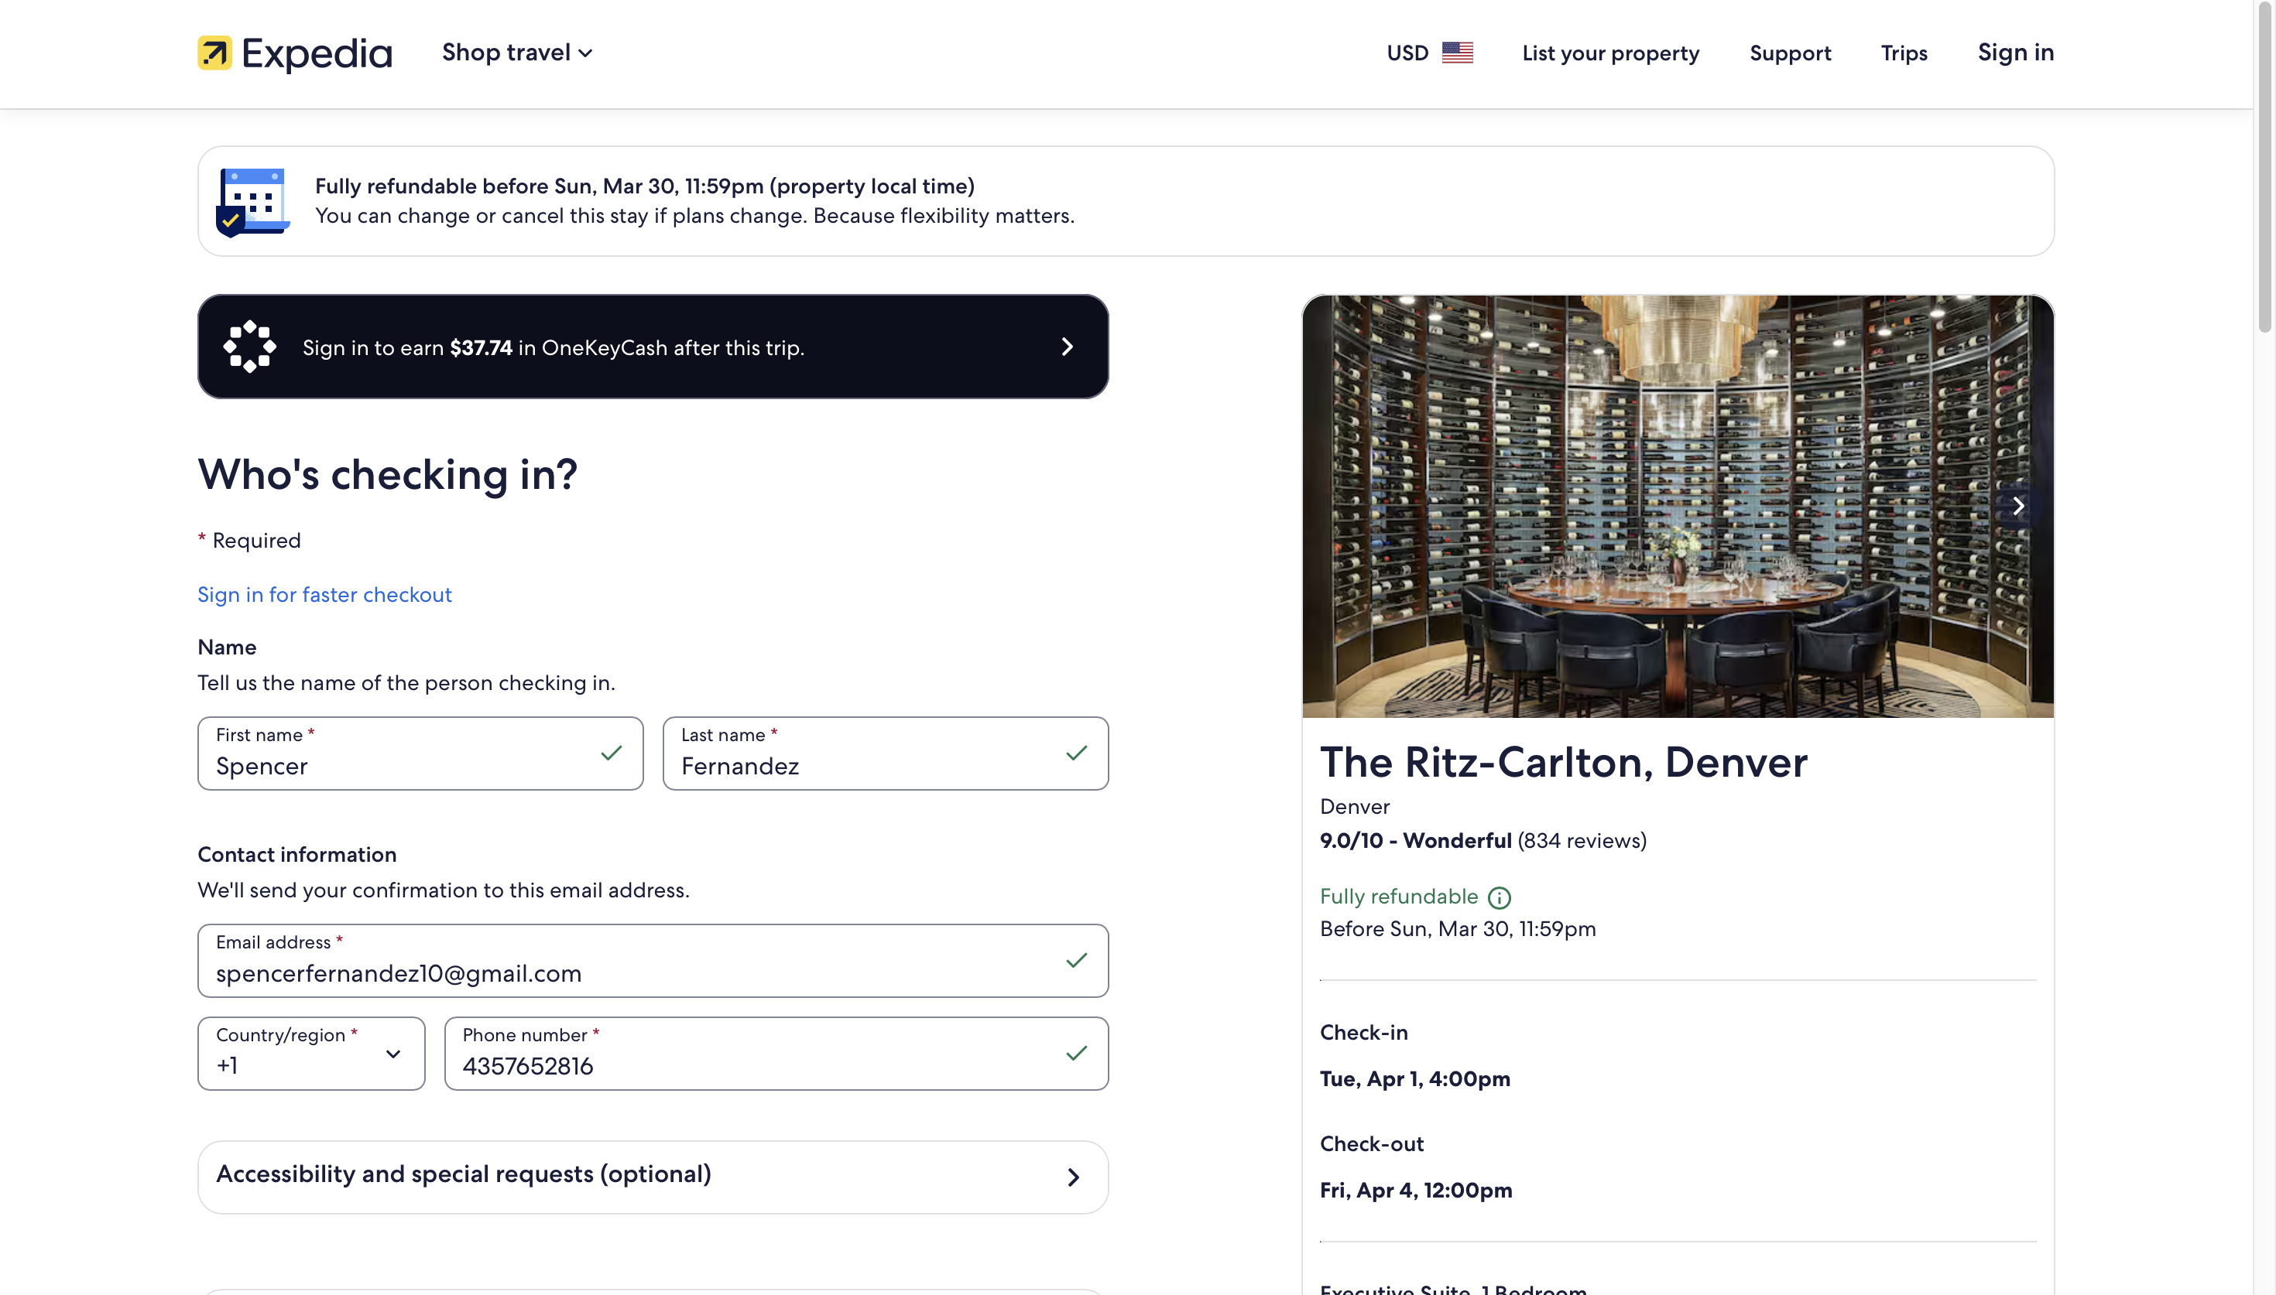The width and height of the screenshot is (2276, 1295).
Task: Open the Country/region code dropdown
Action: (311, 1054)
